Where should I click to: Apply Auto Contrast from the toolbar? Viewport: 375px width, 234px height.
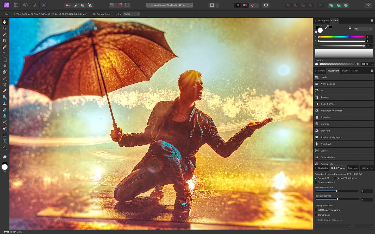pyautogui.click(x=75, y=5)
